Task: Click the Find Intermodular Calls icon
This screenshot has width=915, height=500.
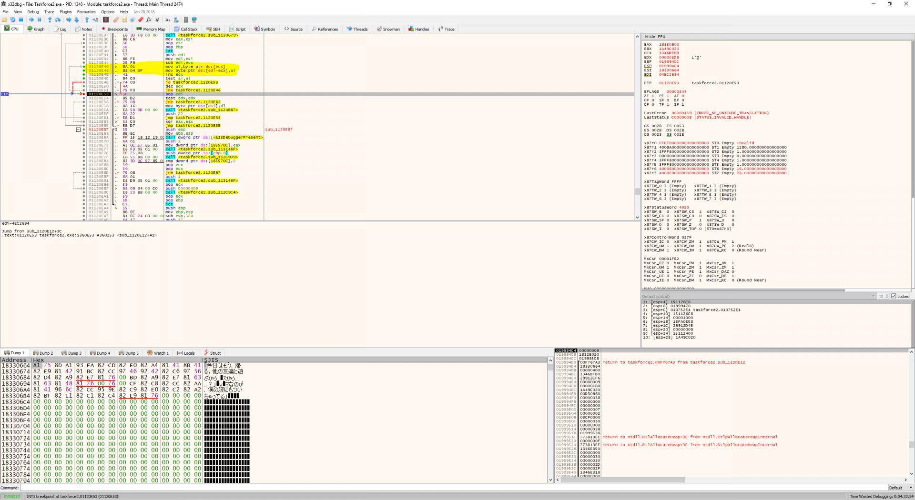Action: click(x=176, y=20)
